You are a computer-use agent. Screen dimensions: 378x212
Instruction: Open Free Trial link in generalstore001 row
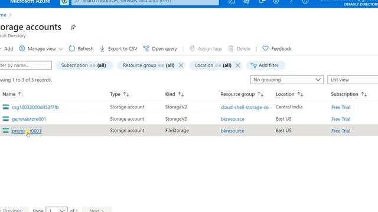pos(341,119)
